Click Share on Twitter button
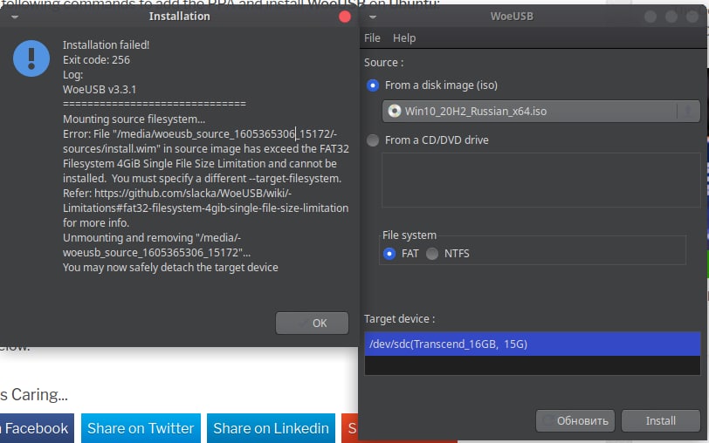 tap(141, 428)
